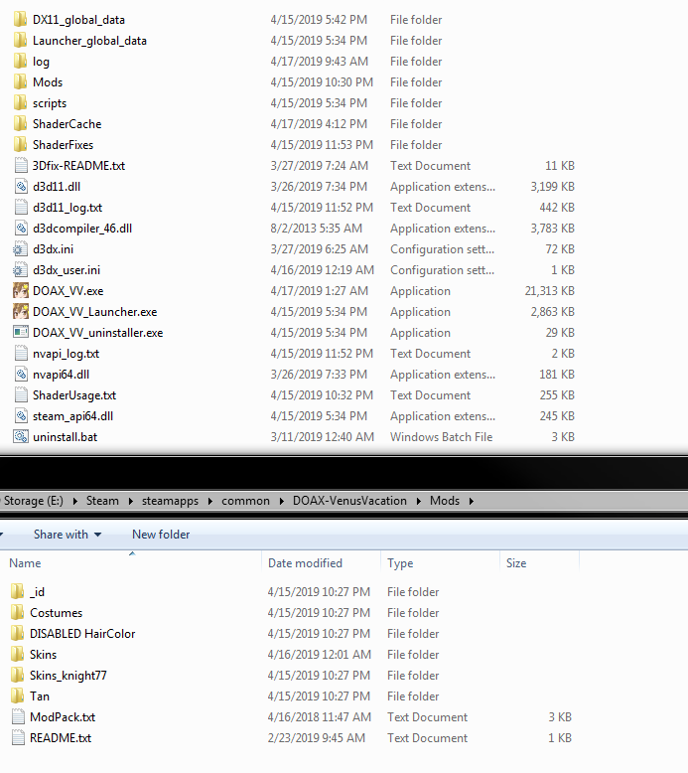Image resolution: width=688 pixels, height=773 pixels.
Task: Click the DOAX_VV_uninstaller.exe icon
Action: tap(20, 332)
